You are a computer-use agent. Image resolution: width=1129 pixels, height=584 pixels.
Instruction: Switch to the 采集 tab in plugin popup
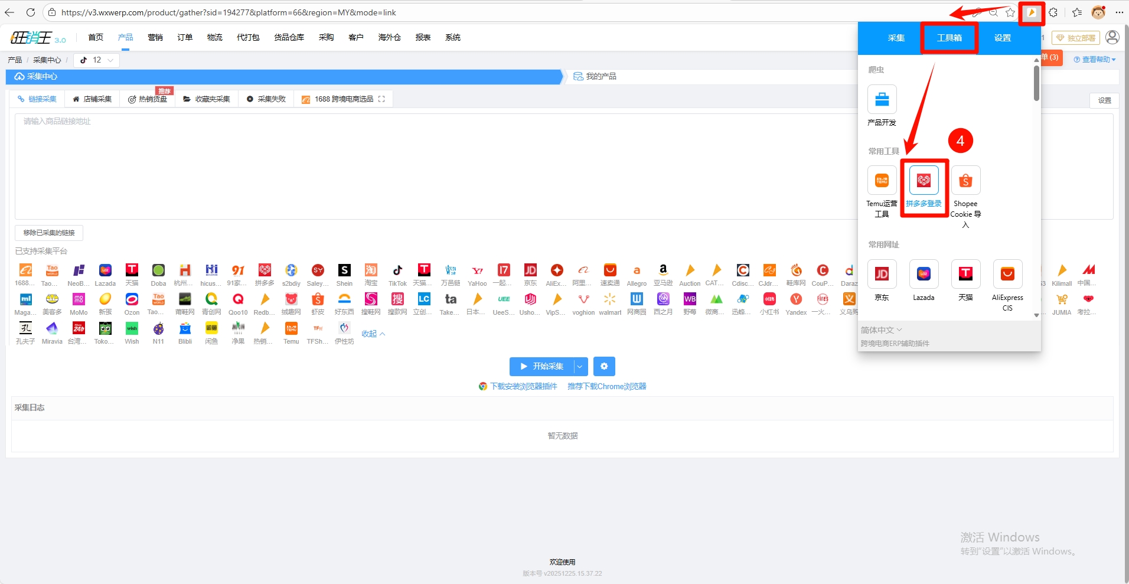896,38
